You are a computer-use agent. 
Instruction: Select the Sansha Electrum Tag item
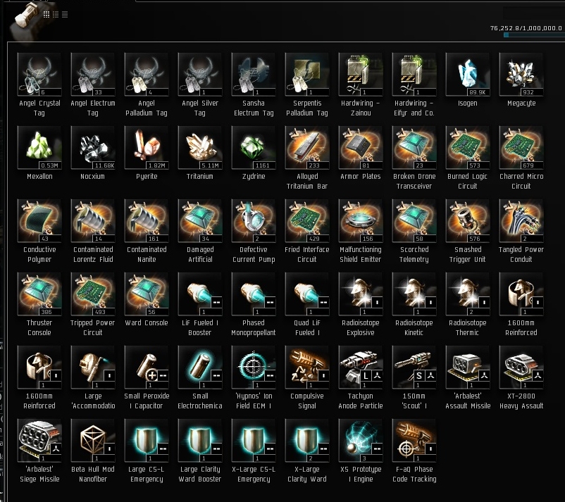[x=254, y=74]
